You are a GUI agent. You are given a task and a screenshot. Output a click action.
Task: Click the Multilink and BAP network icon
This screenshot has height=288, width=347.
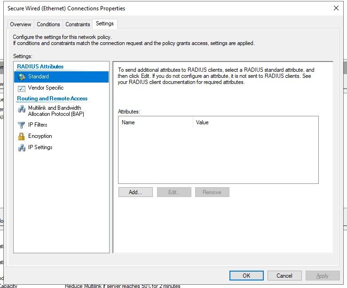(21, 109)
